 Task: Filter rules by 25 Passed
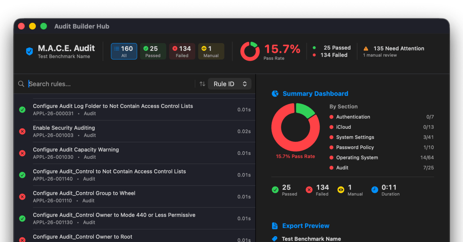[x=153, y=52]
